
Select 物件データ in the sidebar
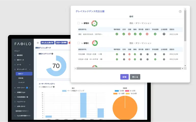click(20, 60)
